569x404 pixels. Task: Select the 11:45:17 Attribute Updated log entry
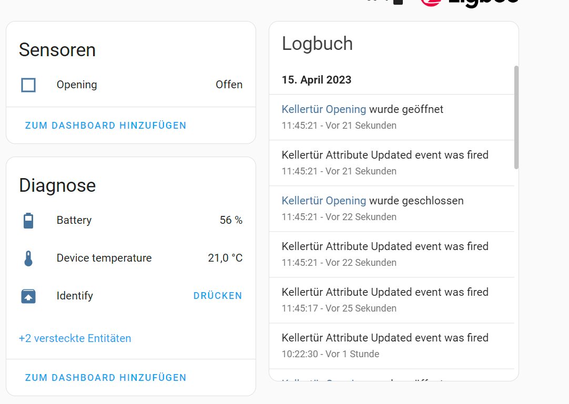[x=385, y=299]
